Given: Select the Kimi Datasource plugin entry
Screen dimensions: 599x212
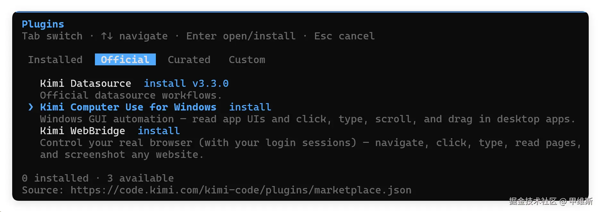Looking at the screenshot, I should (x=86, y=83).
